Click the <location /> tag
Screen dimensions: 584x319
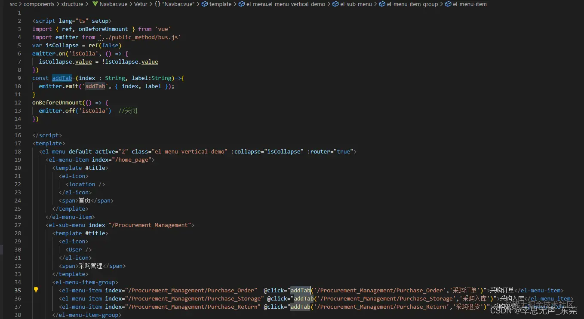click(x=85, y=184)
